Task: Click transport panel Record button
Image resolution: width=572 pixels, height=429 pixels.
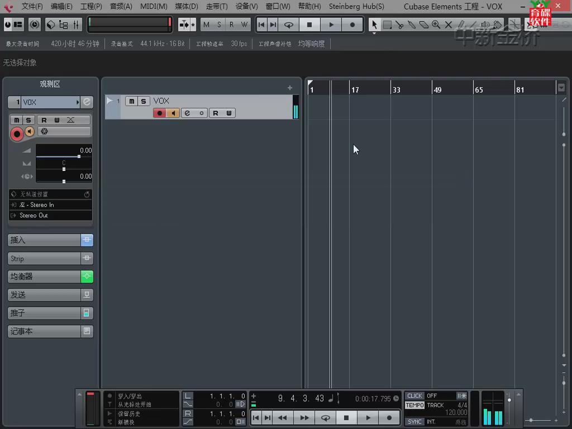Action: [x=389, y=418]
